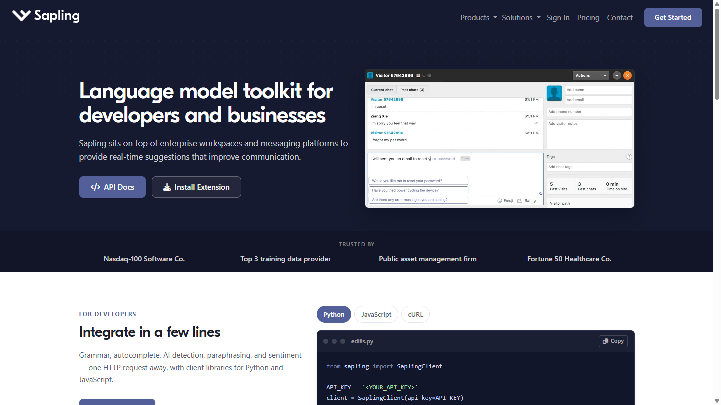Show the cURL code example

415,314
